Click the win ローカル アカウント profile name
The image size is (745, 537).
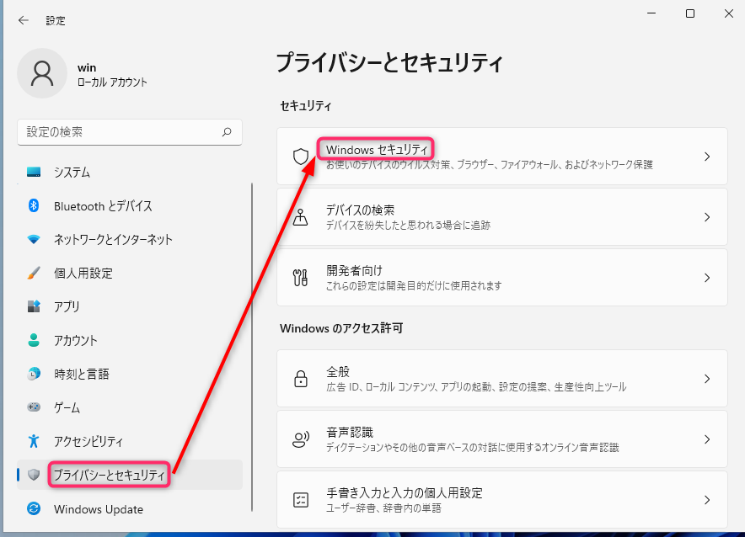click(x=113, y=75)
